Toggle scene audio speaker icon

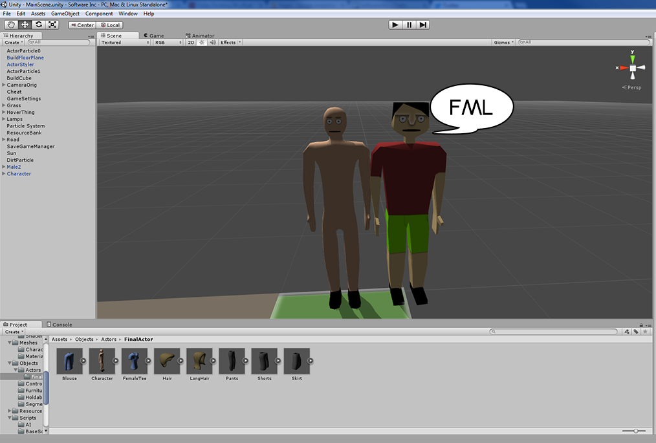[213, 42]
